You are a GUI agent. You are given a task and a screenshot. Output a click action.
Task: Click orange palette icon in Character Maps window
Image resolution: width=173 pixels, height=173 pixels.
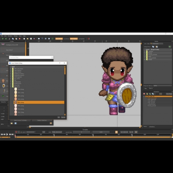click(51, 123)
